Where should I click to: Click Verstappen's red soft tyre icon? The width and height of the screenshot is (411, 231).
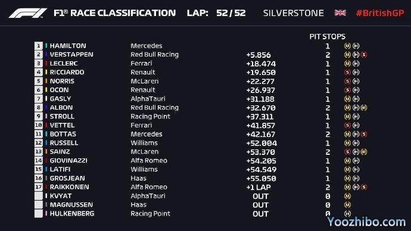click(x=363, y=55)
